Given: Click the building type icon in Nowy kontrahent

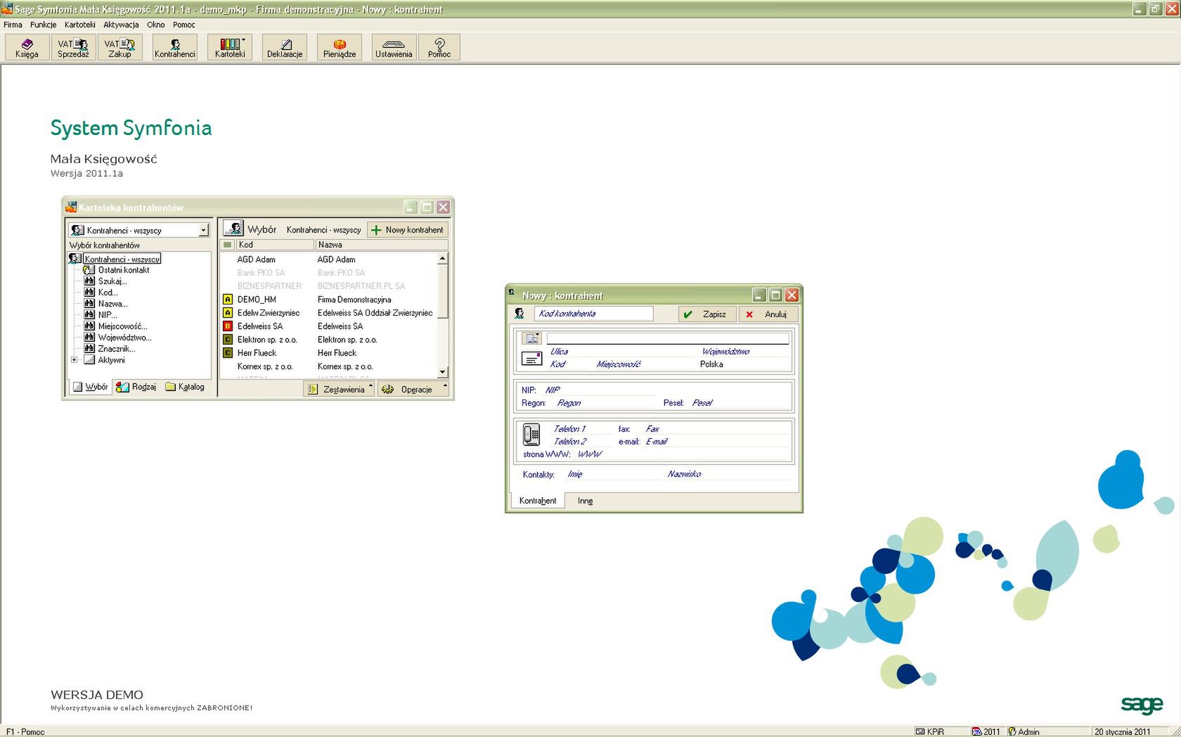Looking at the screenshot, I should (531, 338).
